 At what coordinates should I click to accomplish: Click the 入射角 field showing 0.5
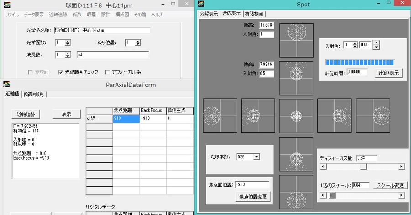tap(267, 74)
